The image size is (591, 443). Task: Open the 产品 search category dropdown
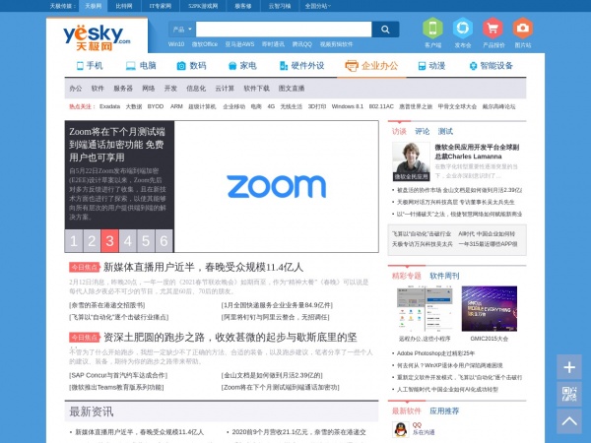point(181,29)
